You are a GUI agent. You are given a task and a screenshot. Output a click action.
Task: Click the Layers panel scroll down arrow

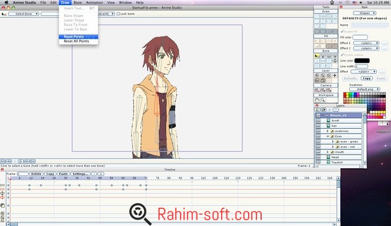pyautogui.click(x=365, y=163)
